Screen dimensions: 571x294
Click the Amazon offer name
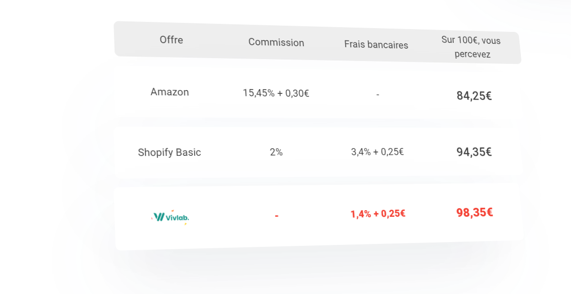point(170,91)
